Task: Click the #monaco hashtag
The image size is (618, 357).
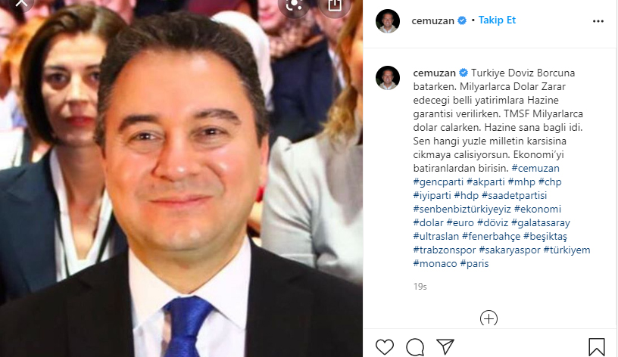Action: coord(435,263)
